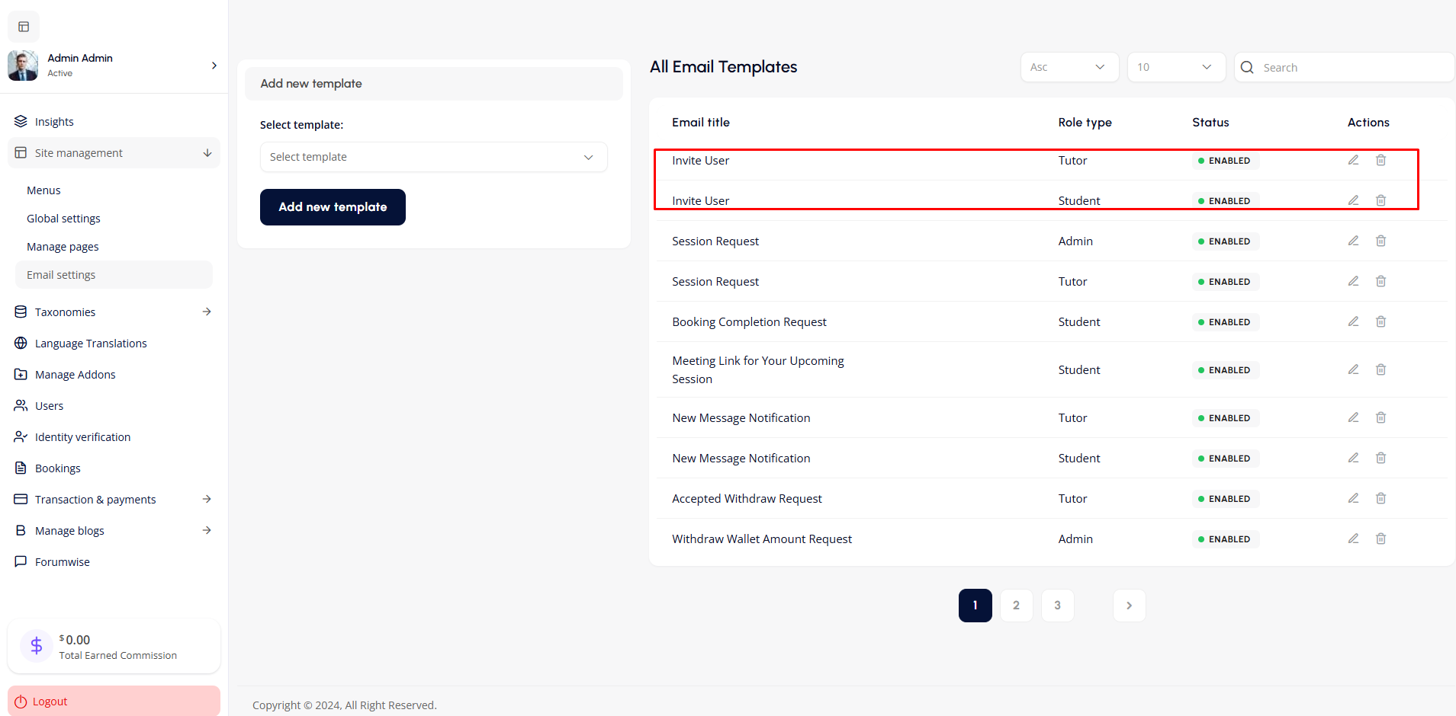The width and height of the screenshot is (1456, 716).
Task: Go to page 2 of templates
Action: click(x=1016, y=605)
